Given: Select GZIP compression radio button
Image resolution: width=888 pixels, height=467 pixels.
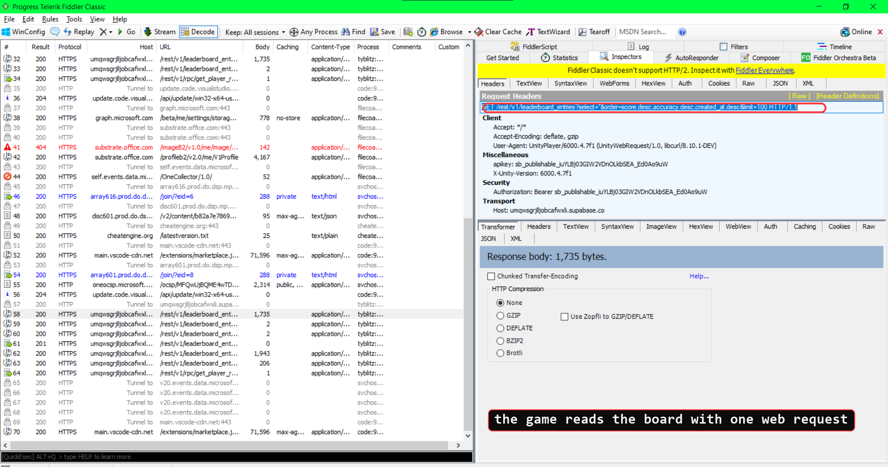Looking at the screenshot, I should coord(500,315).
